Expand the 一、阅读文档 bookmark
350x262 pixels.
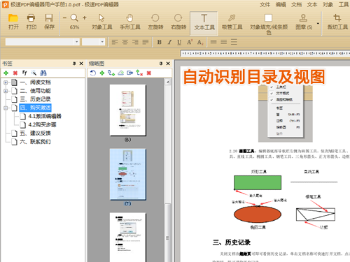coord(6,82)
